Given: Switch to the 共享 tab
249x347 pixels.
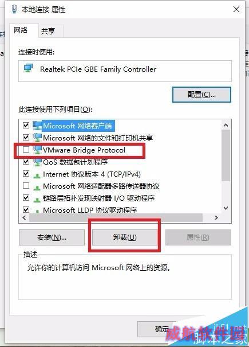Looking at the screenshot, I should [x=48, y=31].
